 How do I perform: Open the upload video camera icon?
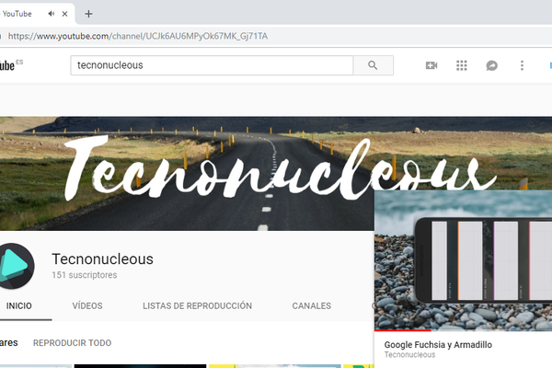pos(431,65)
